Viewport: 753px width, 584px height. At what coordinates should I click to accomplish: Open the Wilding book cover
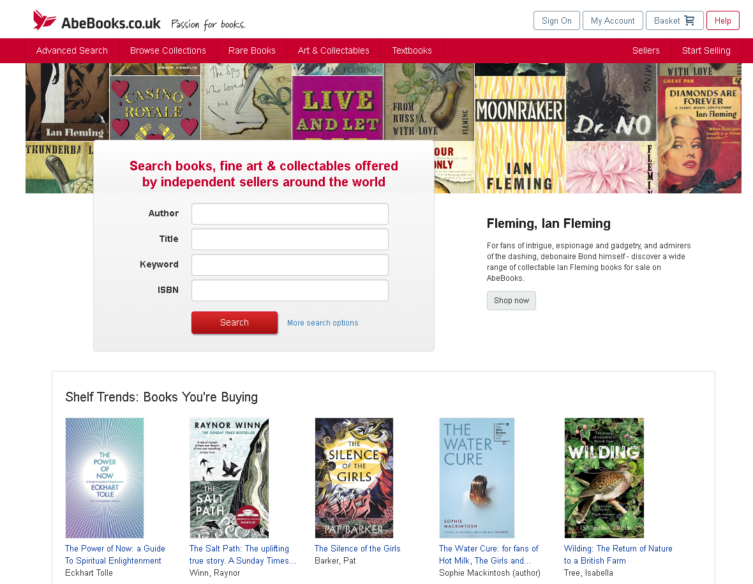pyautogui.click(x=604, y=478)
